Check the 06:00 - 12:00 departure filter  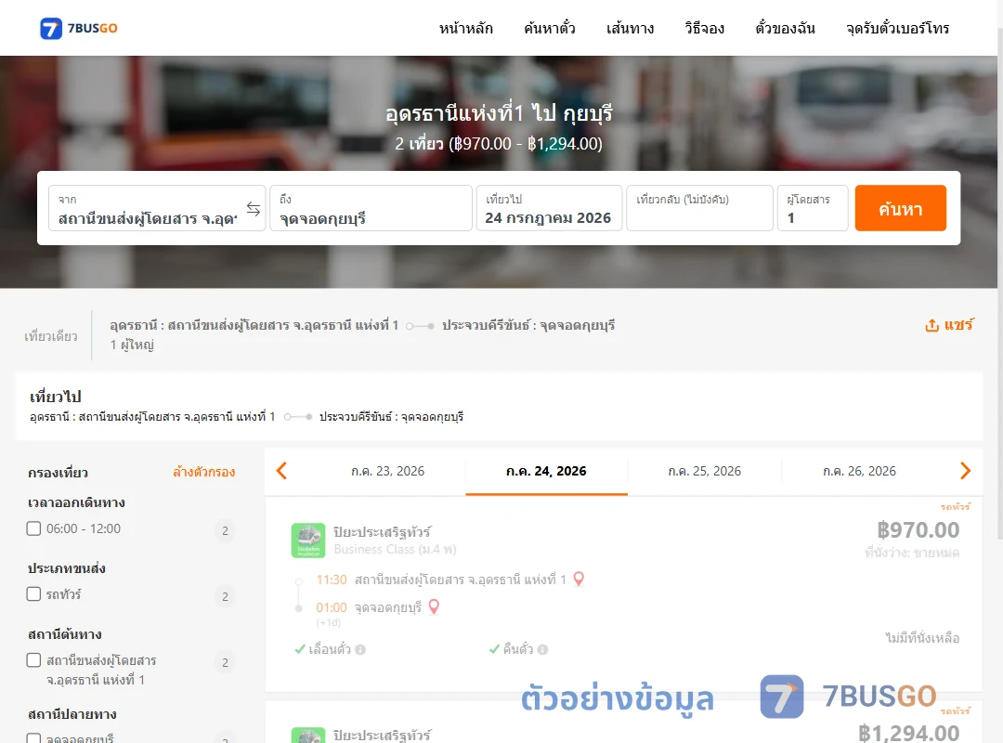(34, 528)
